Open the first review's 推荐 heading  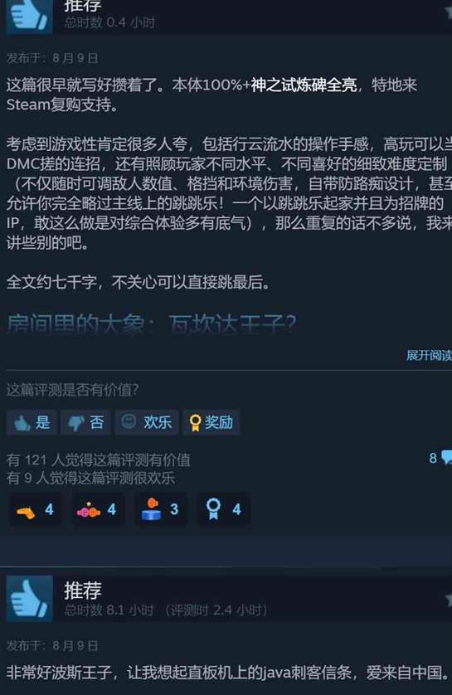pyautogui.click(x=83, y=5)
